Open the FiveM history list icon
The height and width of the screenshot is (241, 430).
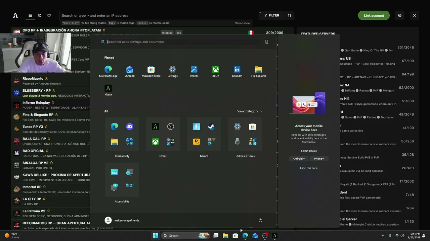[x=40, y=15]
